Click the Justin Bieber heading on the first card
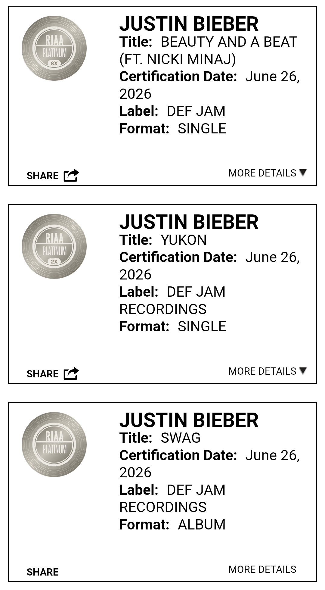The image size is (325, 590). [189, 24]
